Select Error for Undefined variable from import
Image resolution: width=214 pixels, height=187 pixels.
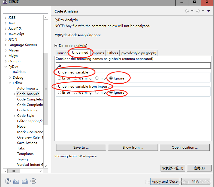coord(59,92)
